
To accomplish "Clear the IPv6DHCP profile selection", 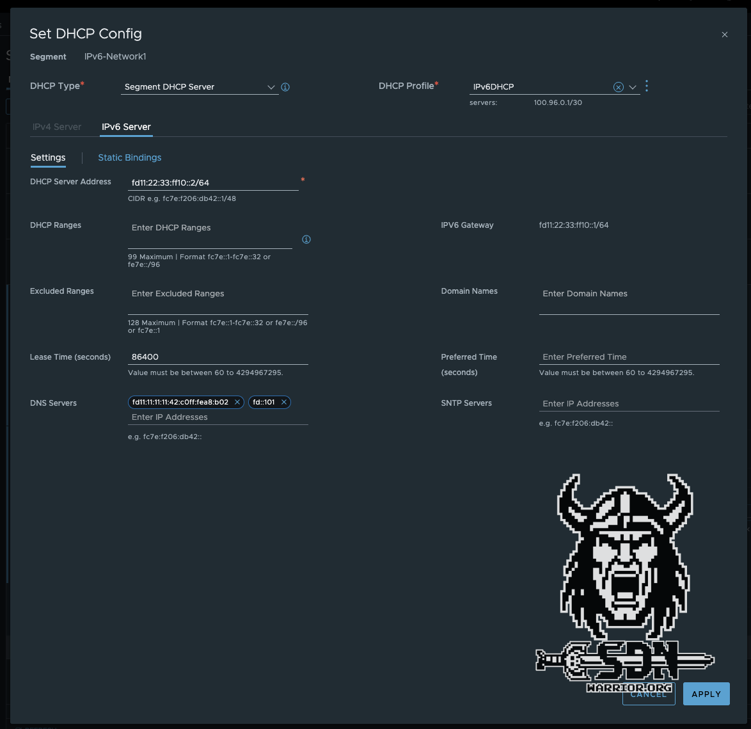I will [618, 87].
